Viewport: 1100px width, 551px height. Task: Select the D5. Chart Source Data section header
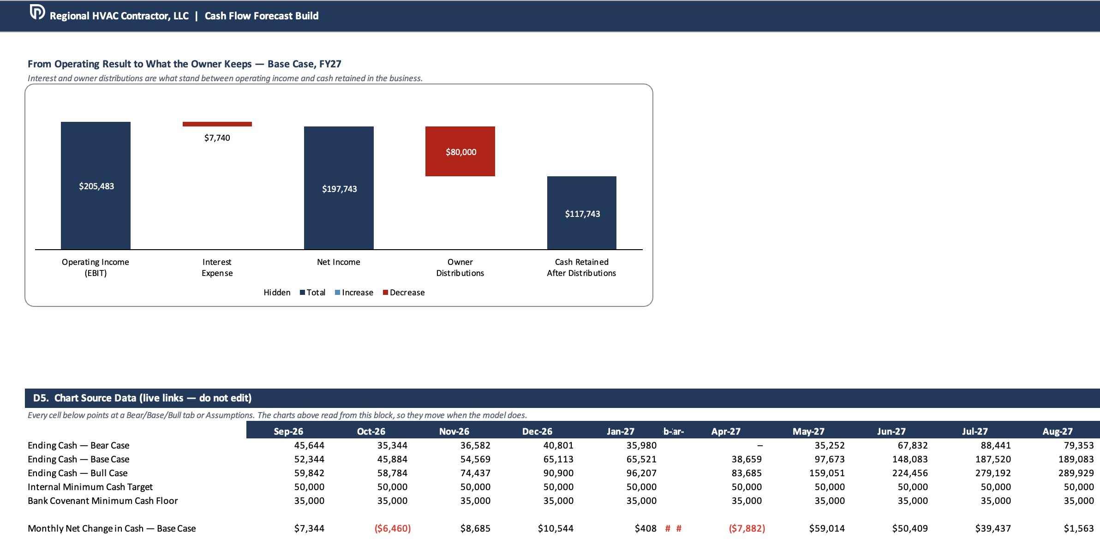562,398
